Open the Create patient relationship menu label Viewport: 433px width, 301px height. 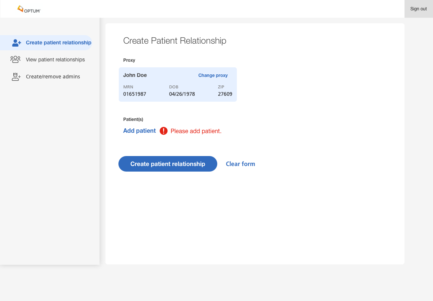58,43
